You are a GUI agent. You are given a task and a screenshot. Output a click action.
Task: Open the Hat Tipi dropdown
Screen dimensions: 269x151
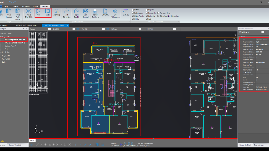coord(175,29)
